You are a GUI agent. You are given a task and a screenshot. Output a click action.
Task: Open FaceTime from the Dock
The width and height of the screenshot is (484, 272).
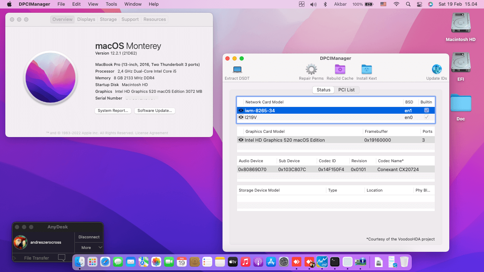coord(169,262)
